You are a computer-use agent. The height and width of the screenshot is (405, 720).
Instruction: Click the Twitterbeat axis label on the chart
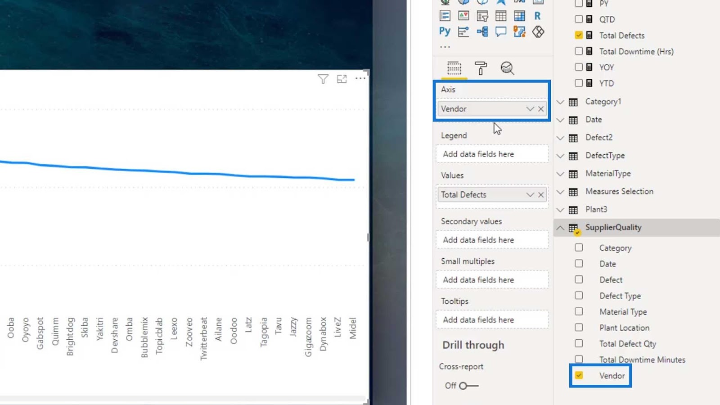click(204, 339)
